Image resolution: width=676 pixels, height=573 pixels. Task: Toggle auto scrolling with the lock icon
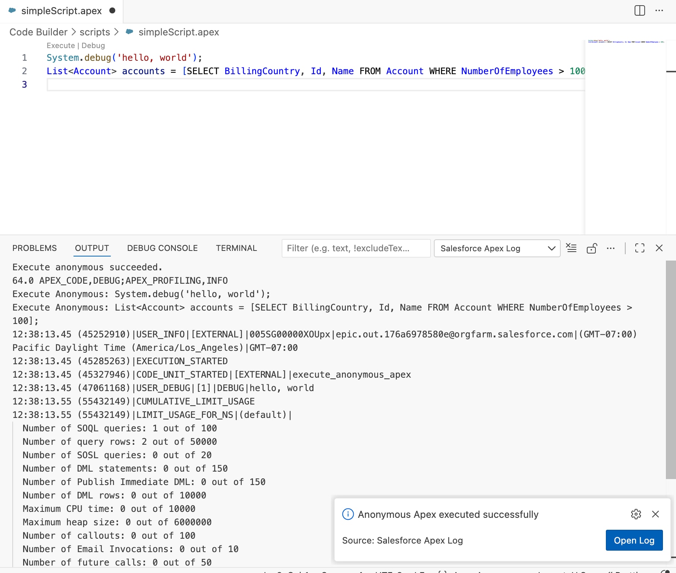(x=592, y=248)
